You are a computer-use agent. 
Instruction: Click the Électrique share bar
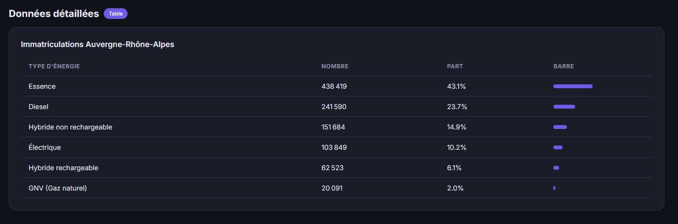pyautogui.click(x=558, y=147)
